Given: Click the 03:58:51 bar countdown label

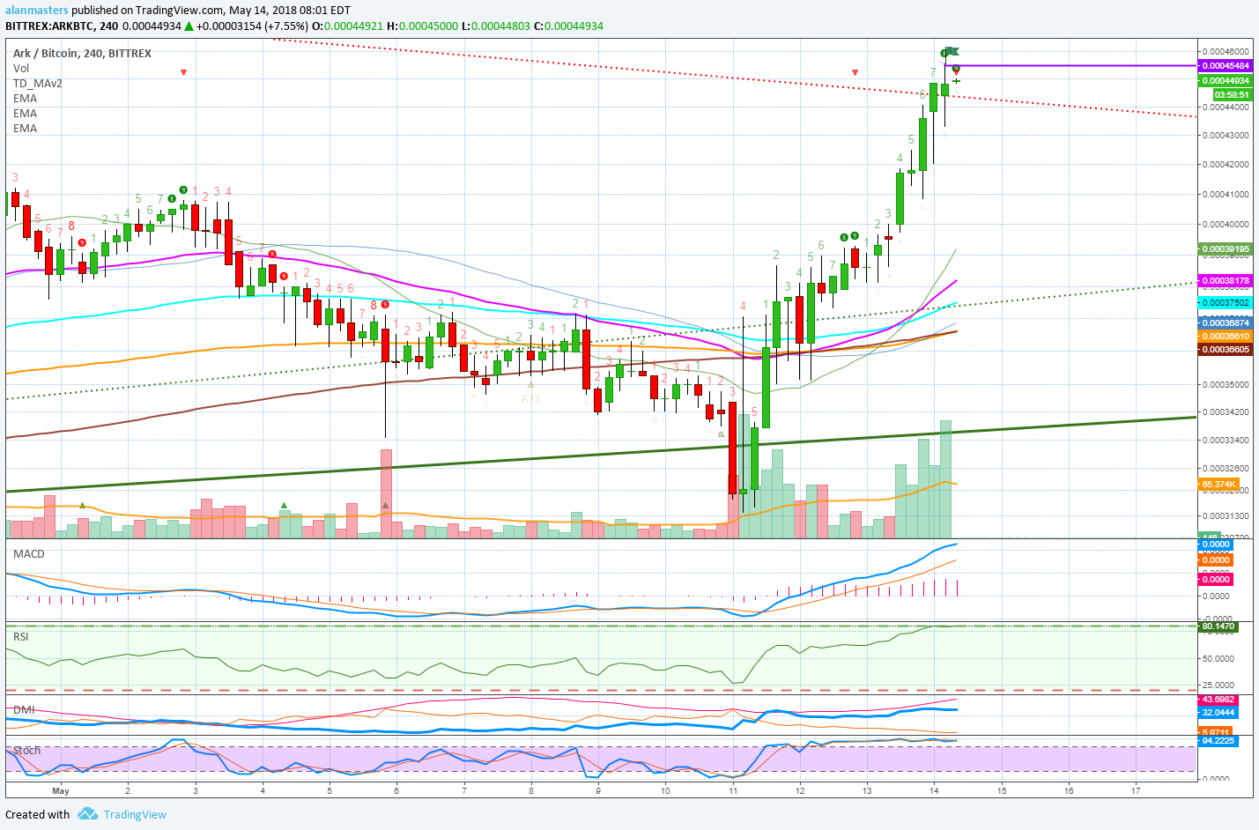Looking at the screenshot, I should click(1232, 94).
